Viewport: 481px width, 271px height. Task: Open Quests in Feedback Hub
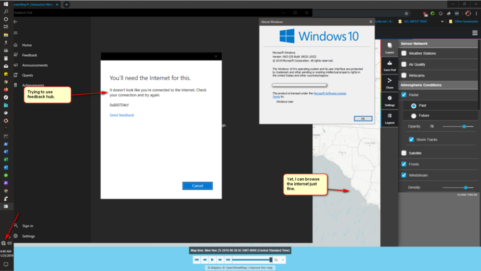click(27, 75)
